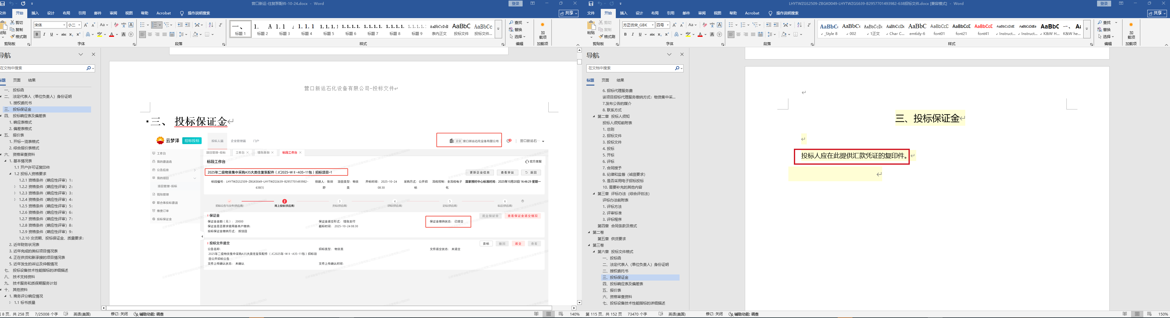The image size is (1170, 318).
Task: Sort paragraphs in the left Word window
Action: point(211,25)
